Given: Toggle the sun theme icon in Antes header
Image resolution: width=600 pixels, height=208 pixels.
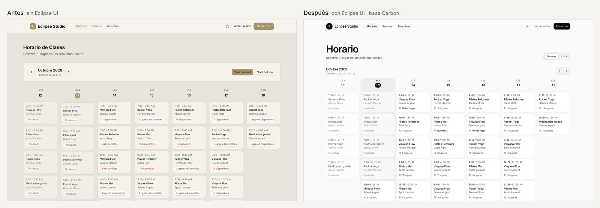Looking at the screenshot, I should (x=227, y=26).
